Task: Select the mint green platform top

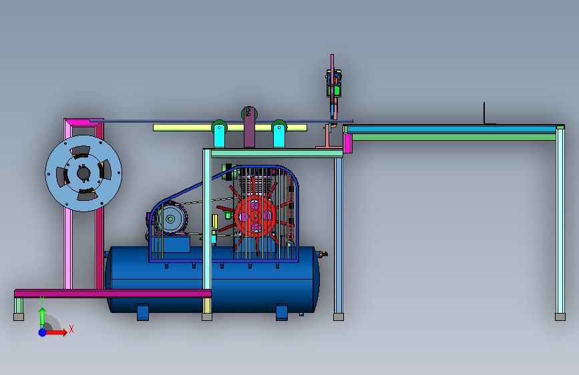Action: (x=276, y=153)
